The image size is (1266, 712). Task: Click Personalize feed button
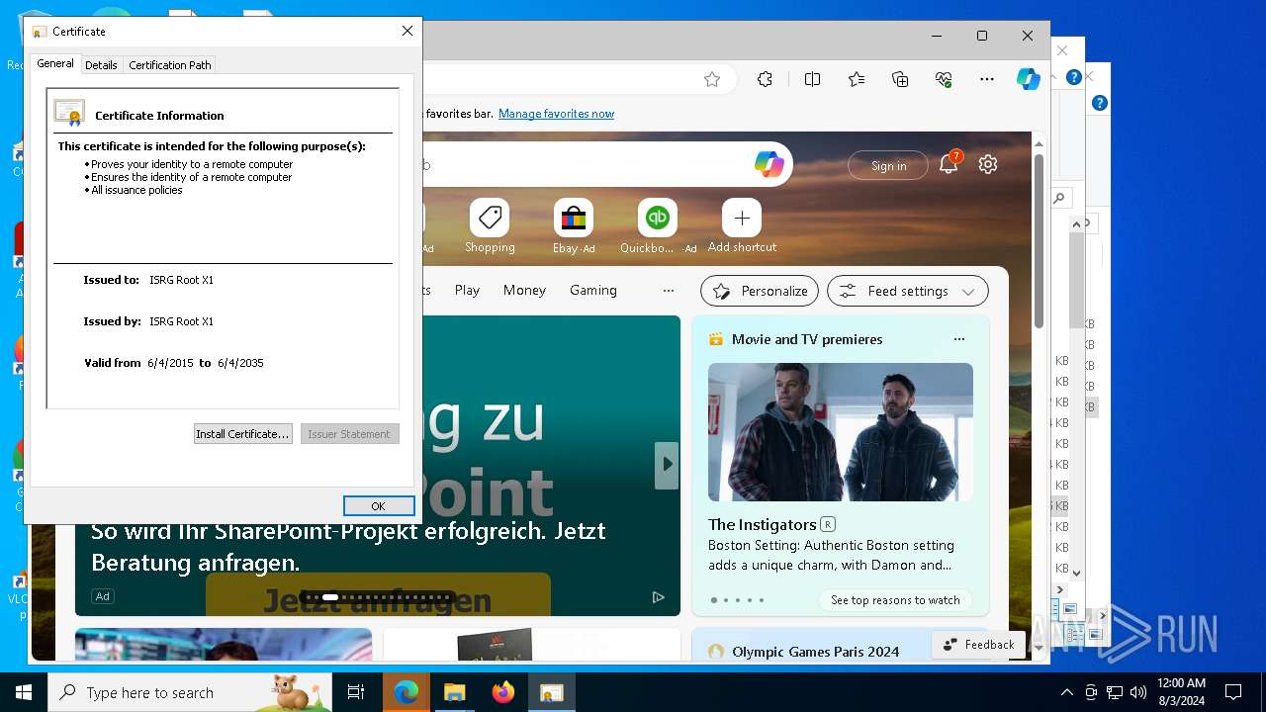point(760,291)
